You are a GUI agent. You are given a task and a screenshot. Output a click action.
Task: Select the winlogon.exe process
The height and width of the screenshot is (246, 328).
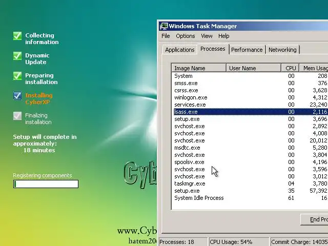coord(250,97)
